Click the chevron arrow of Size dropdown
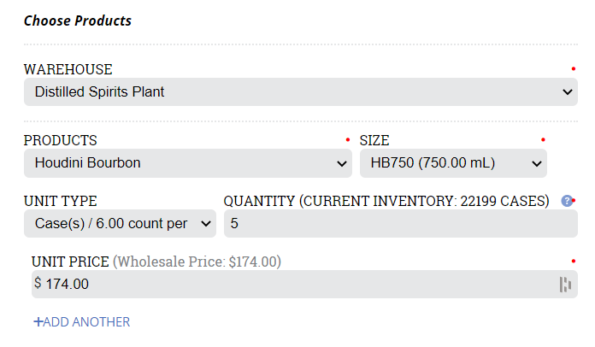 (537, 163)
